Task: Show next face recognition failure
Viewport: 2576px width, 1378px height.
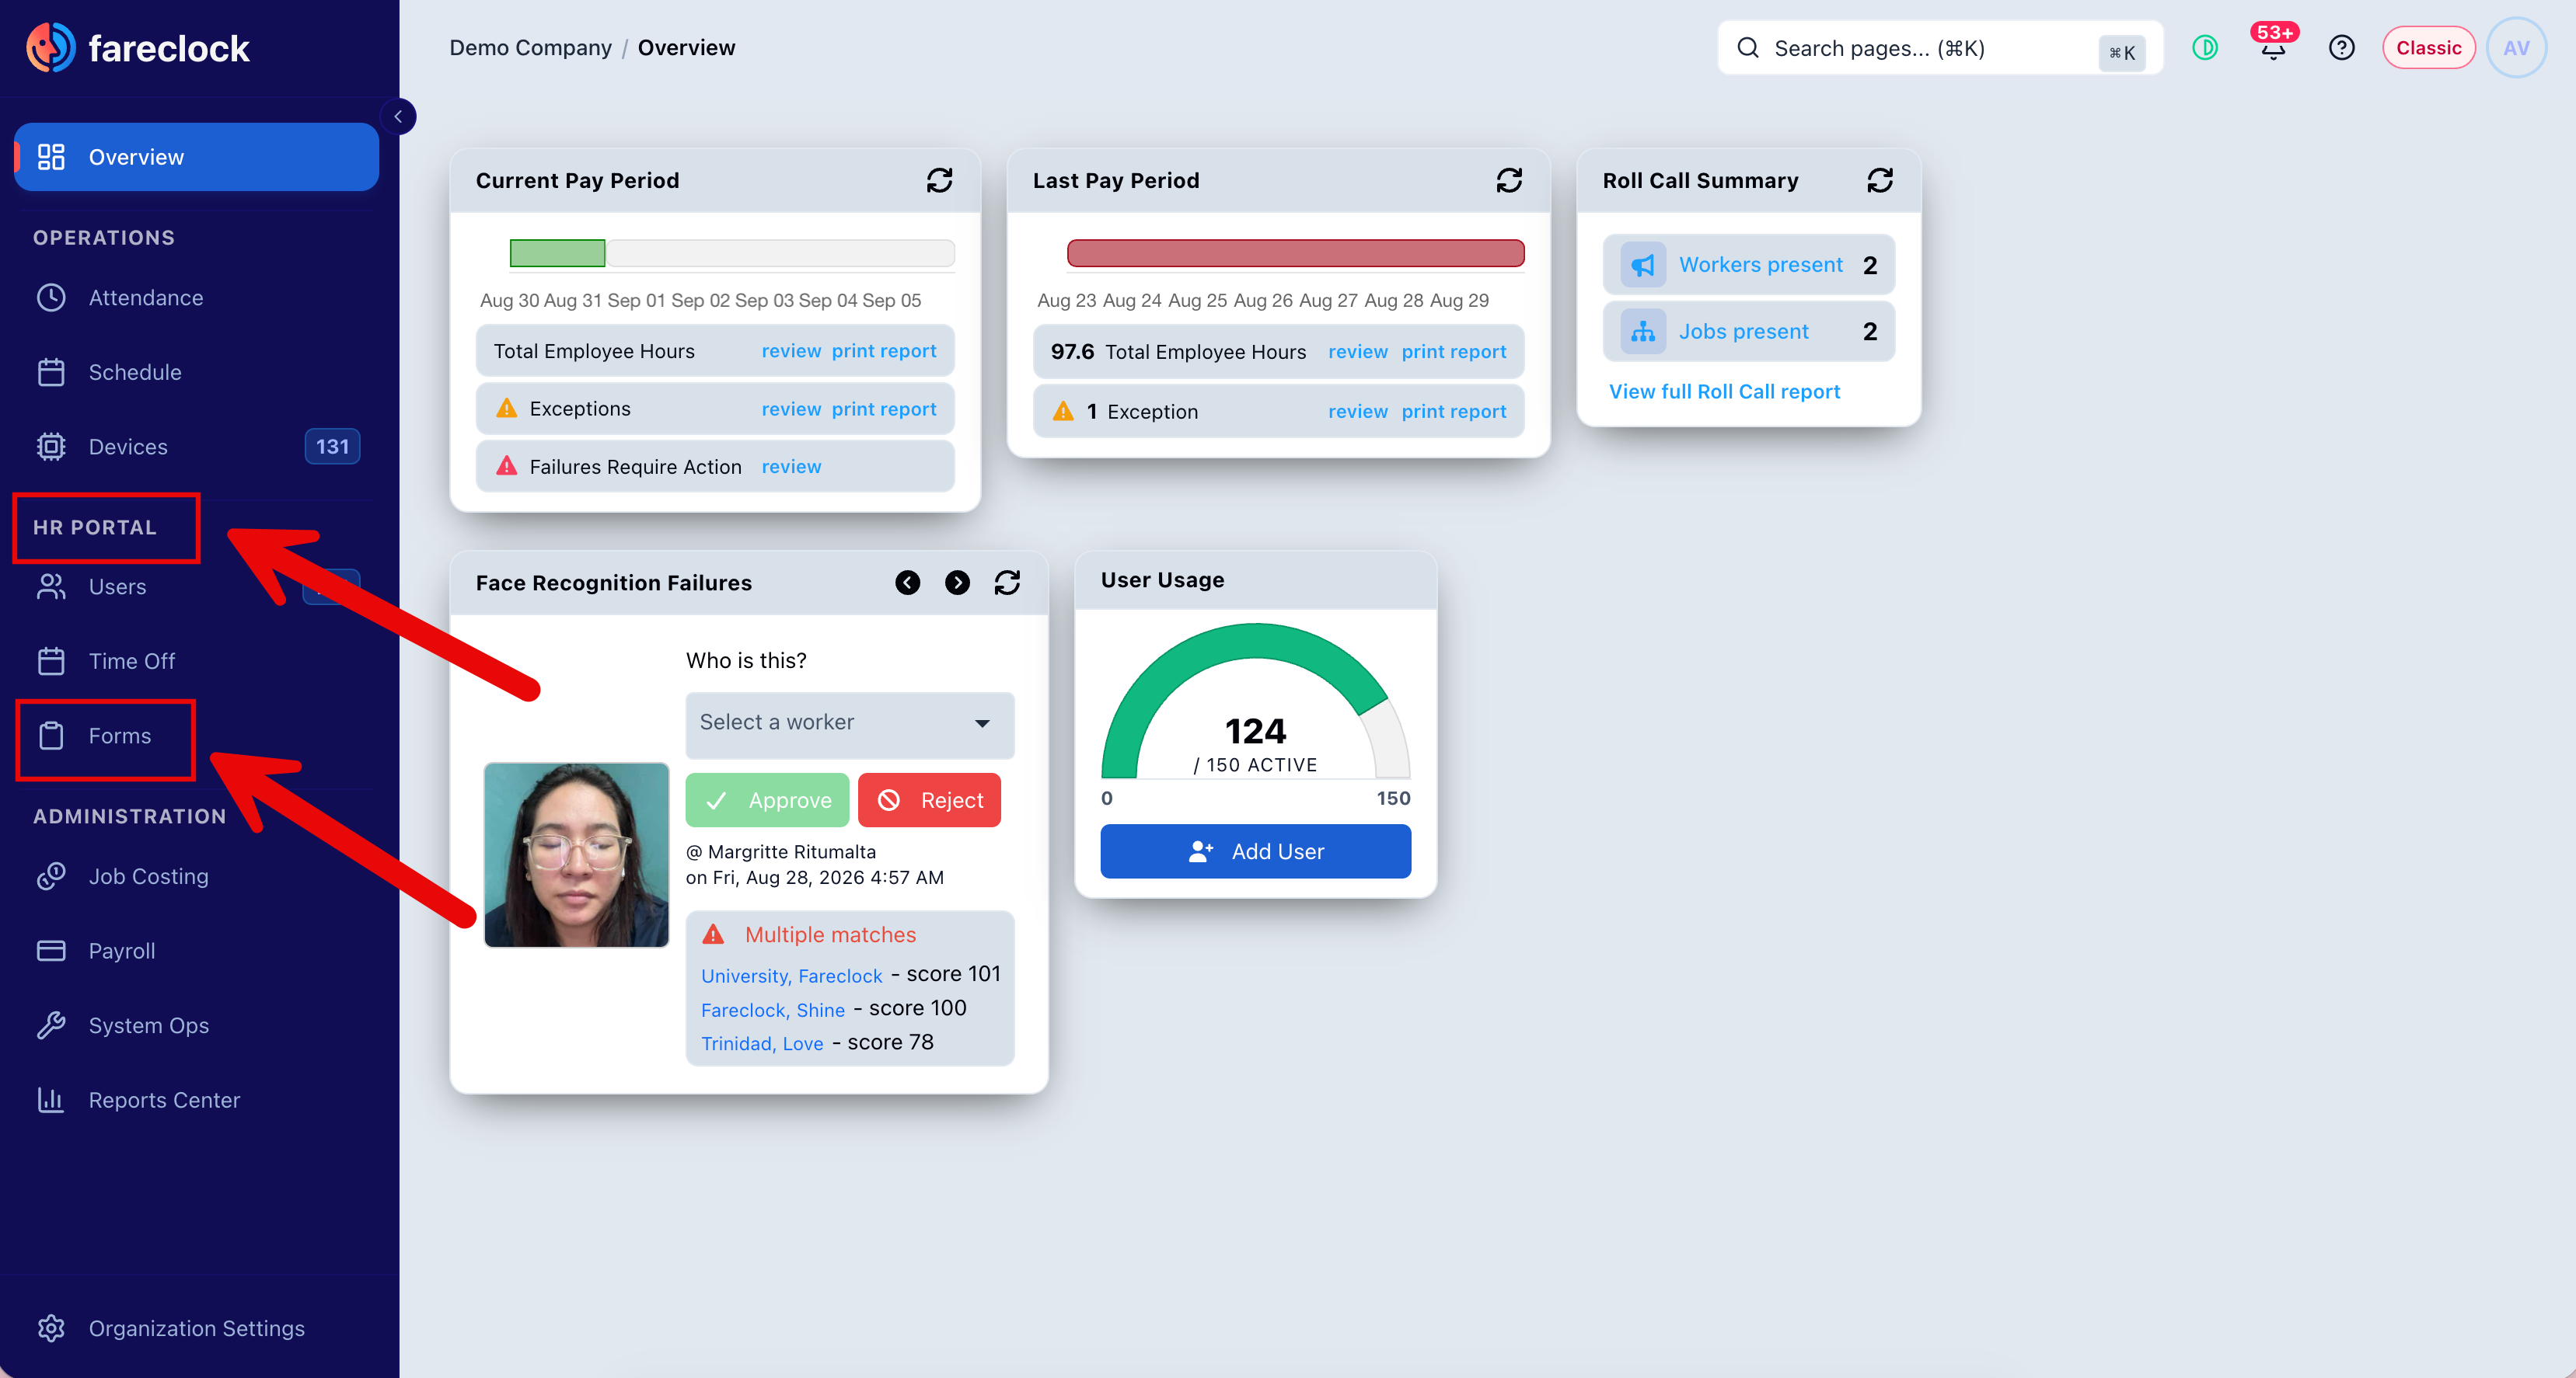Action: (x=957, y=583)
